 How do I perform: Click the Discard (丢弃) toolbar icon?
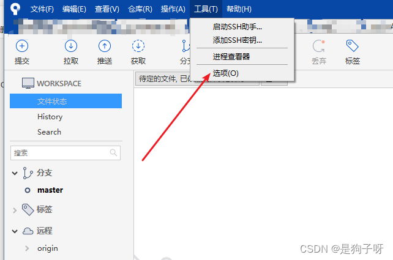[319, 46]
